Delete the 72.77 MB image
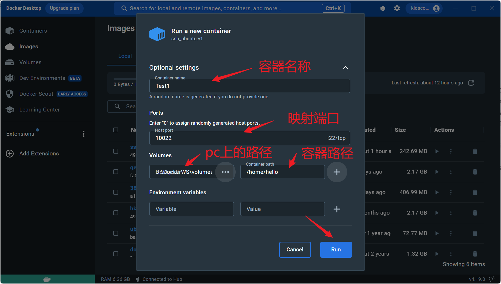Screen dimensions: 501x284 [475, 233]
